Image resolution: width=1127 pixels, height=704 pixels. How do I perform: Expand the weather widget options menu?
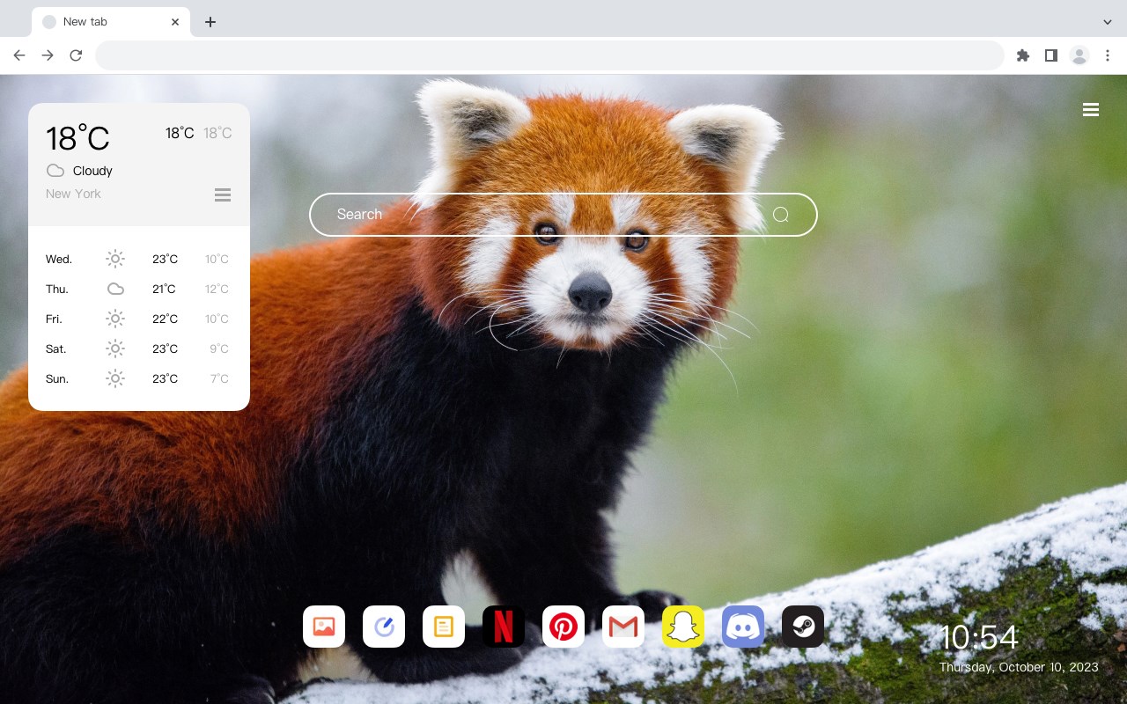tap(223, 194)
